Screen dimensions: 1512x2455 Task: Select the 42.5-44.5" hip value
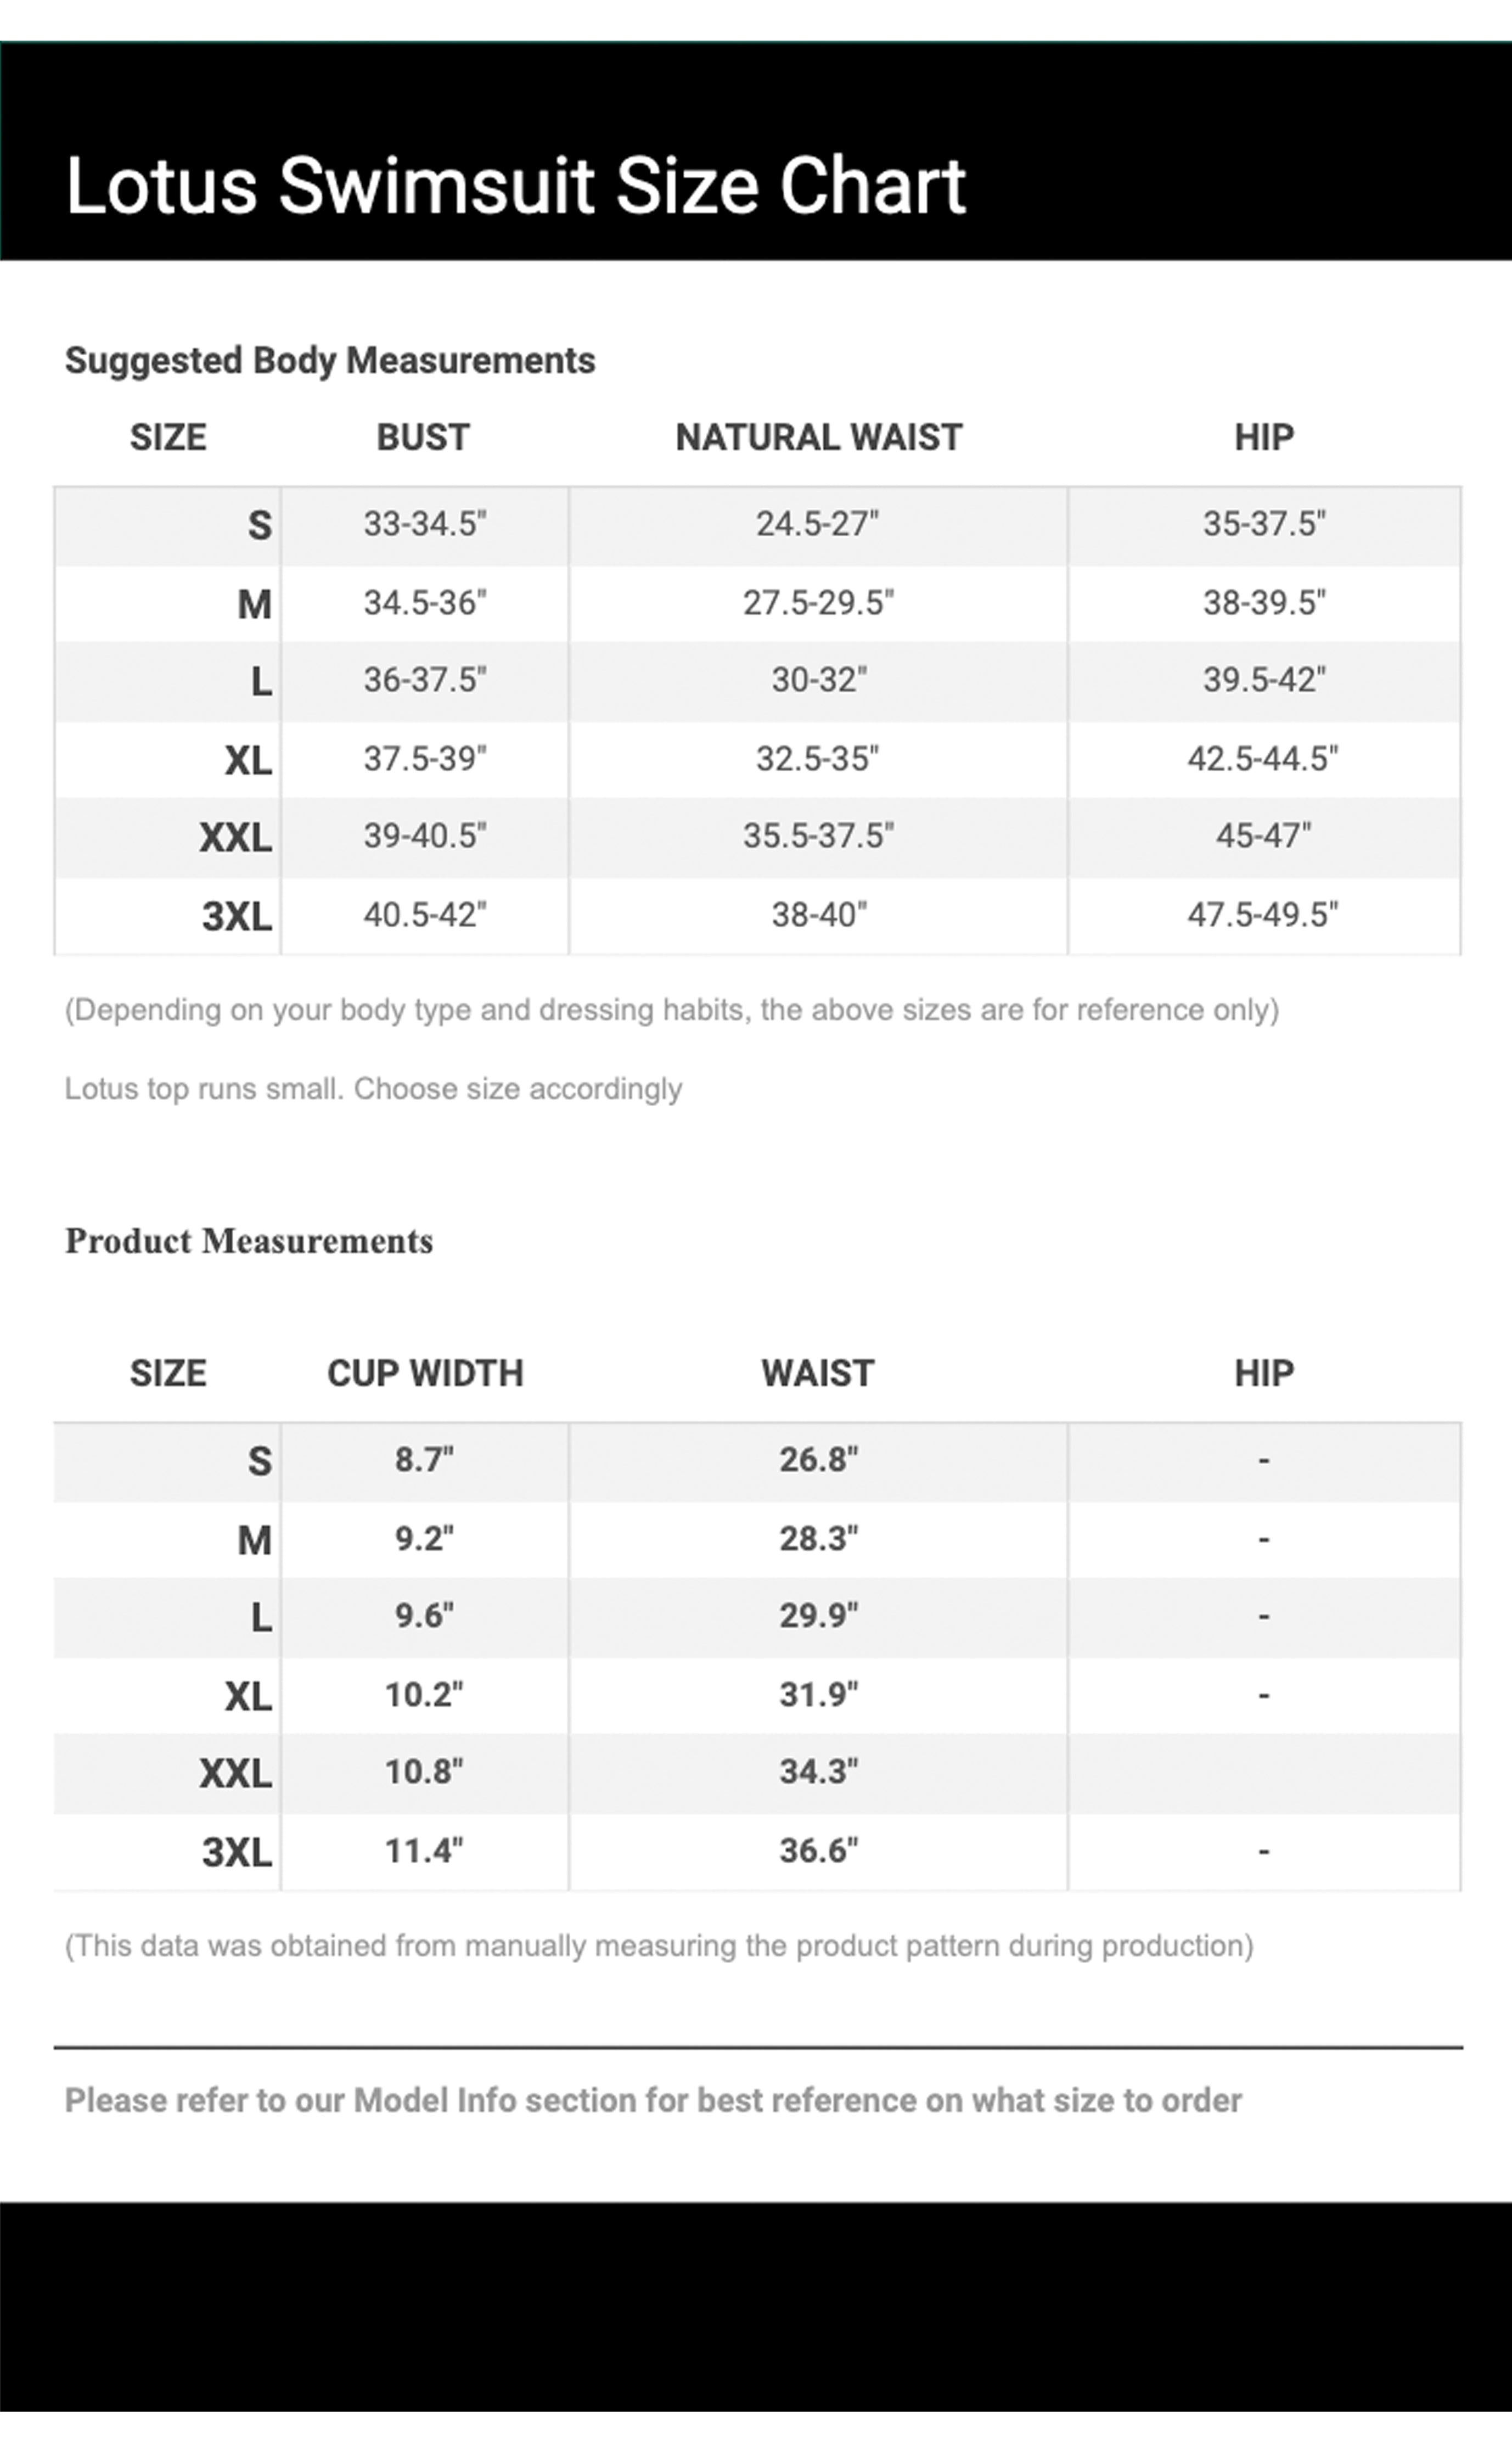[1263, 759]
